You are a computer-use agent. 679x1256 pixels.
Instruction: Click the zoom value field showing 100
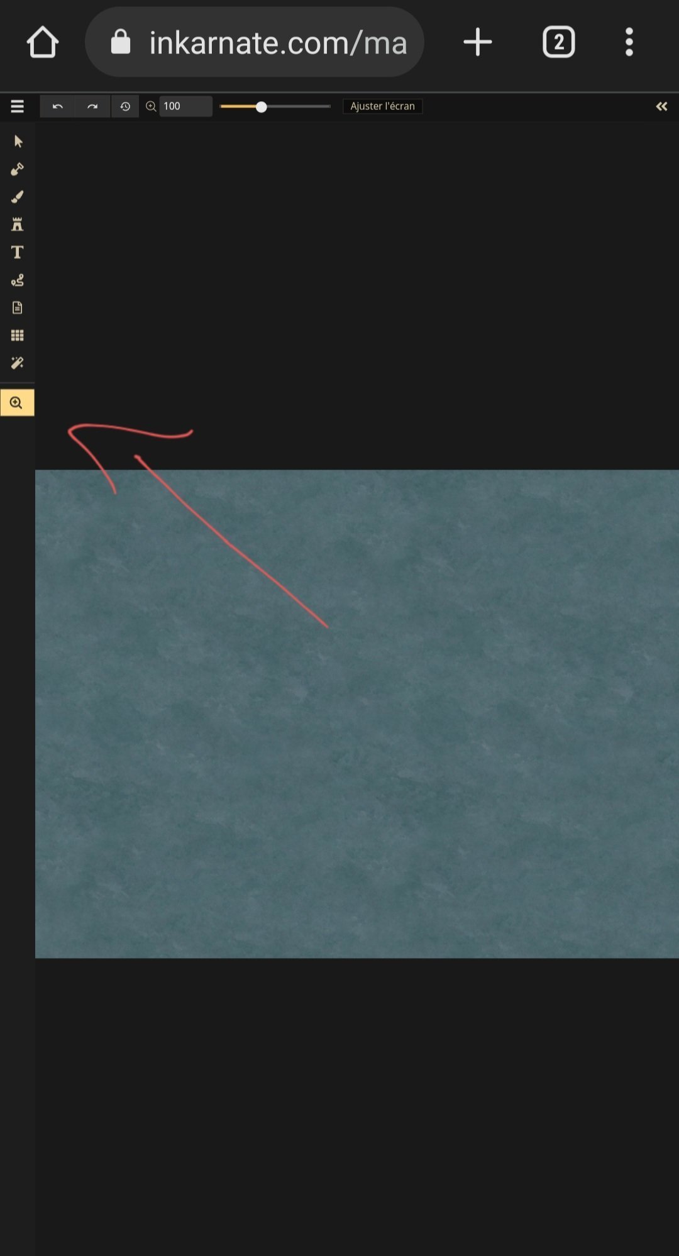coord(185,106)
